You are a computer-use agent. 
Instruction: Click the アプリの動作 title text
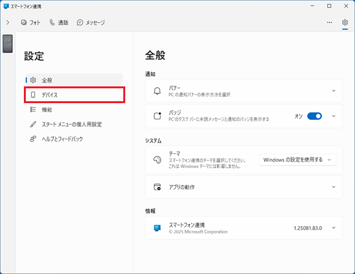coord(181,187)
